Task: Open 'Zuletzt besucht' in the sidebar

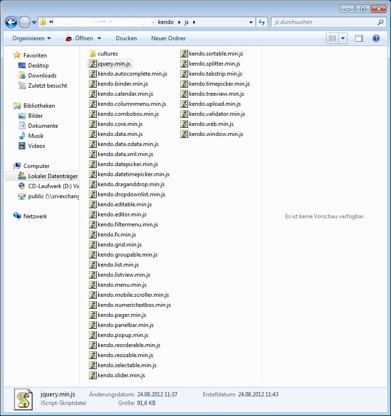Action: [x=43, y=85]
